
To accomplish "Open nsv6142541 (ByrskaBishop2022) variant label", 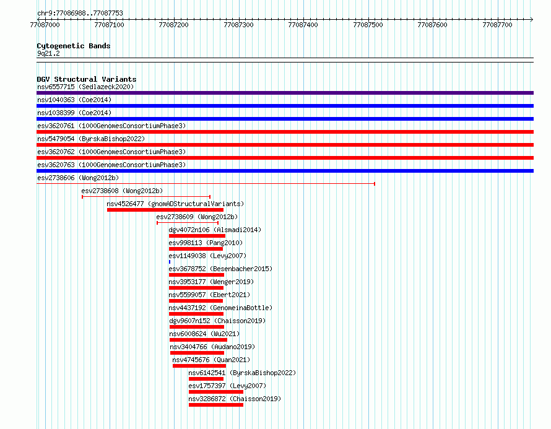I will point(242,373).
